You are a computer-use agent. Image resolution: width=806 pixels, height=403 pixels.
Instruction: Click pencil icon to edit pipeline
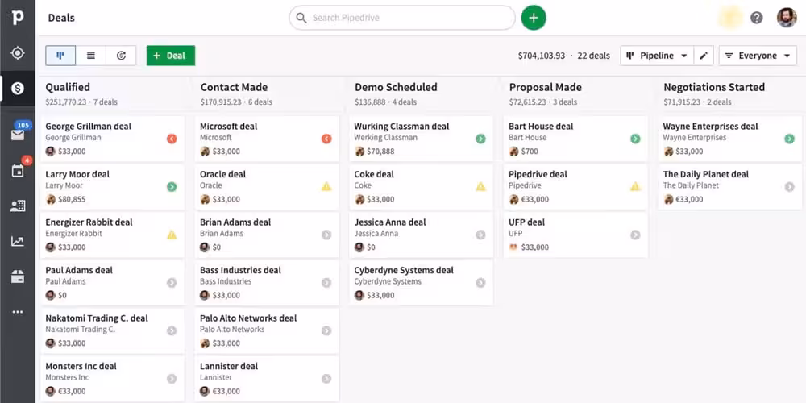704,56
